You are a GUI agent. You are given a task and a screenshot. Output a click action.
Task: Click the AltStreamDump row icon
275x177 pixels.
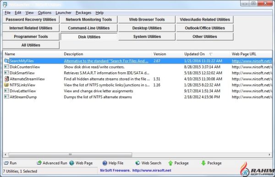tap(6, 97)
